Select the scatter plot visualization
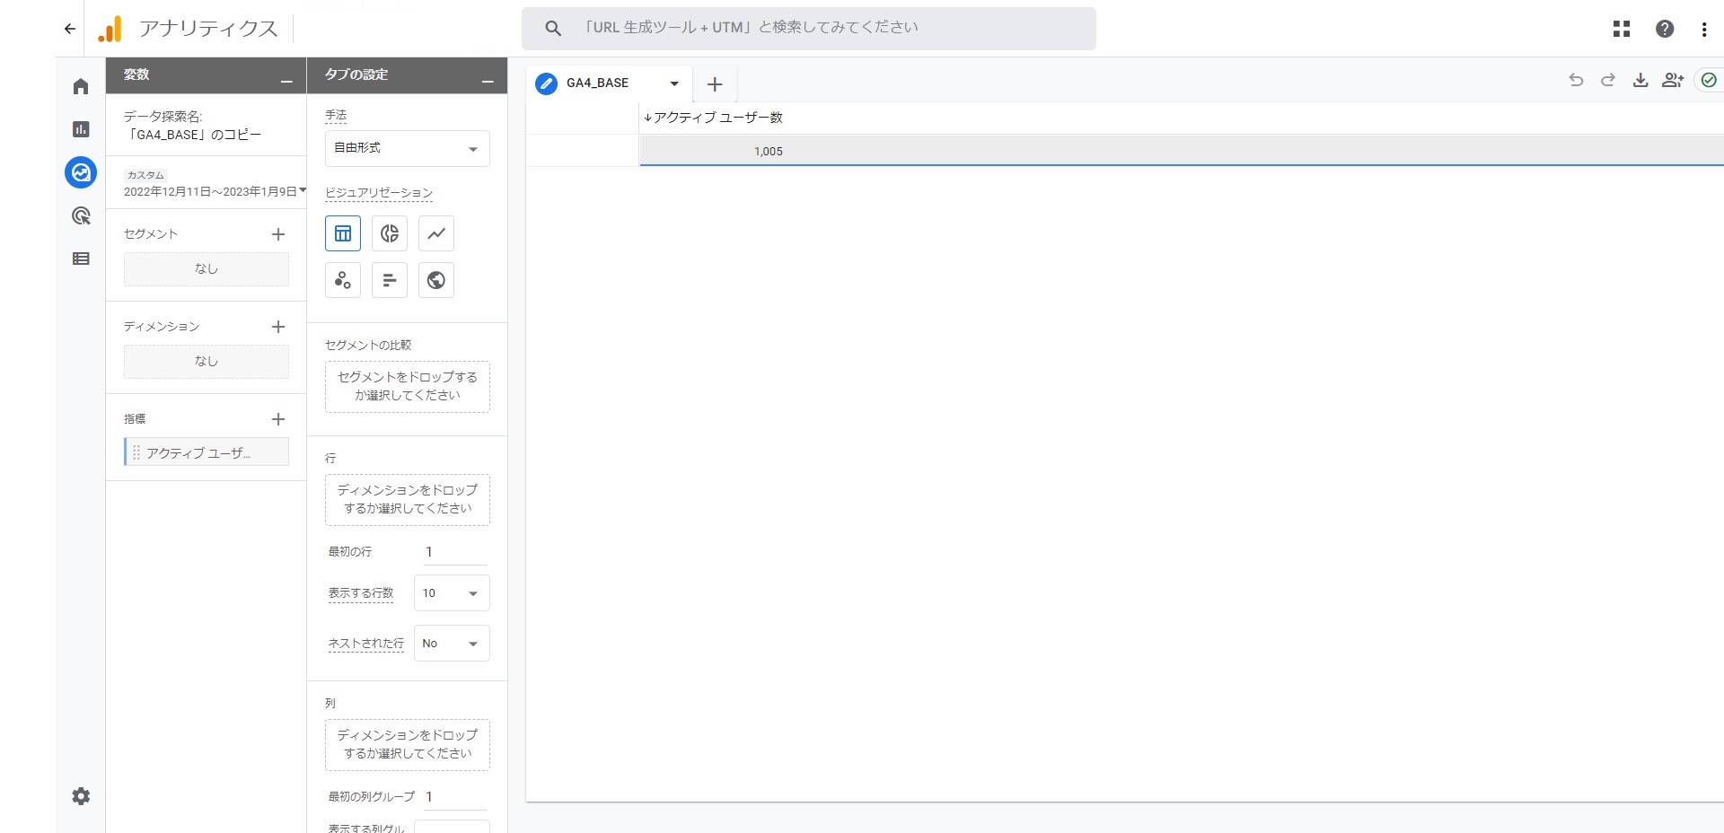1724x833 pixels. [343, 280]
